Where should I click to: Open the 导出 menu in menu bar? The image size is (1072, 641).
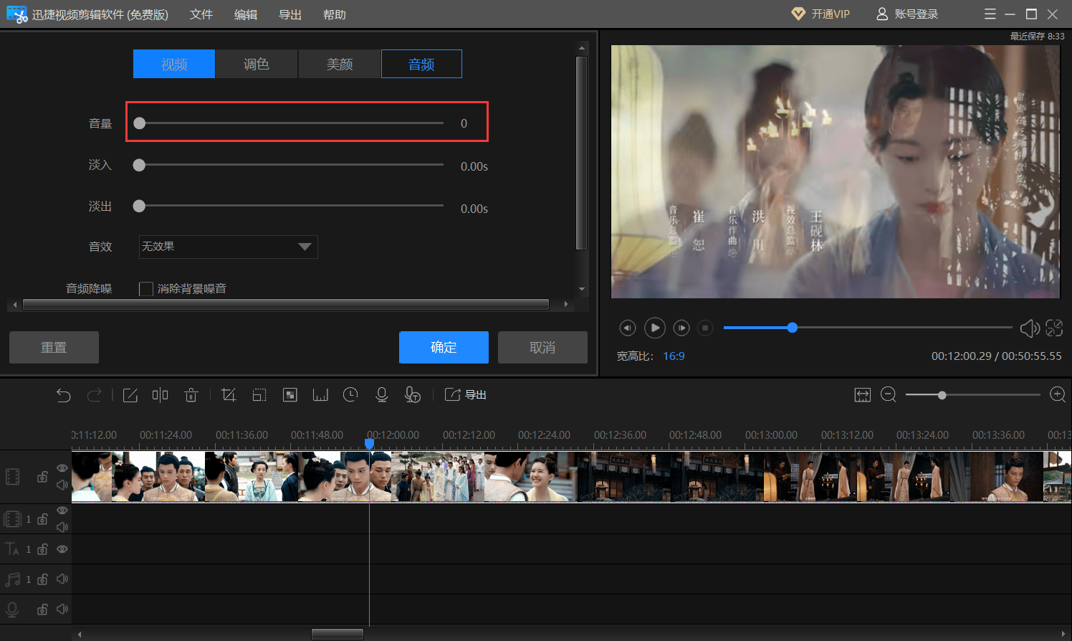290,14
